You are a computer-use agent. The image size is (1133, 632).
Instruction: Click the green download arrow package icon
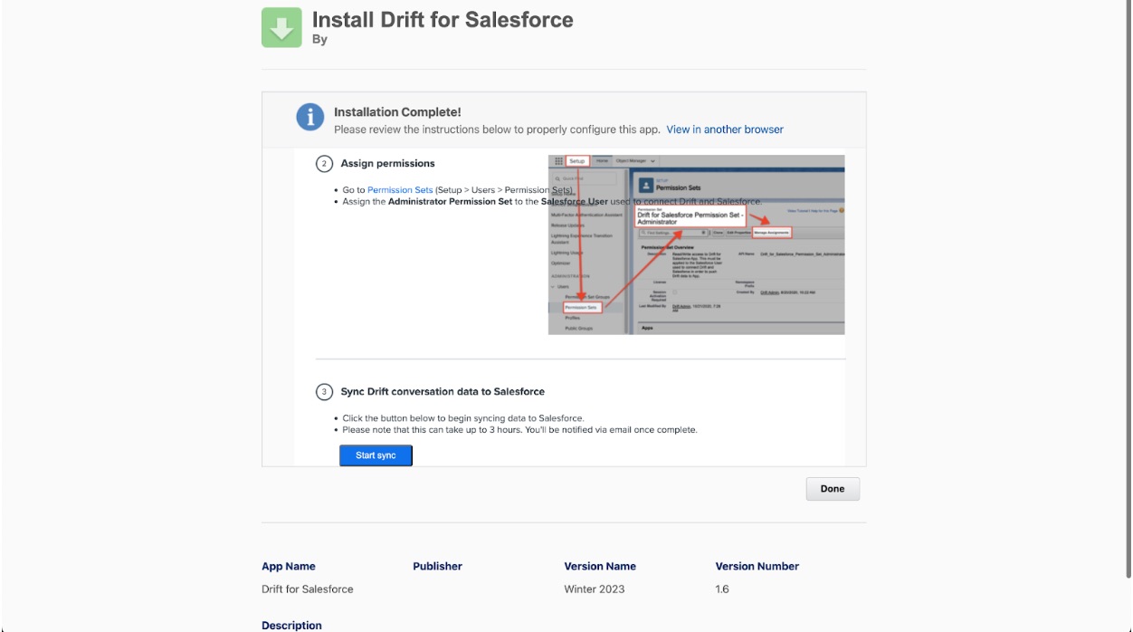281,27
